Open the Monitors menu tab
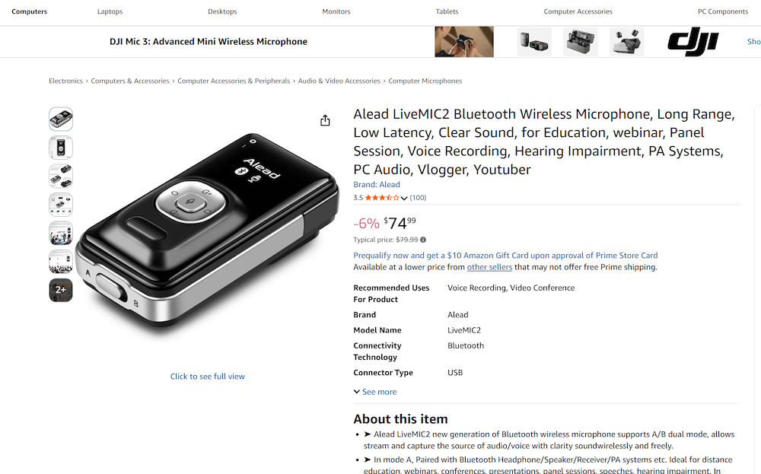This screenshot has height=474, width=761. point(336,11)
